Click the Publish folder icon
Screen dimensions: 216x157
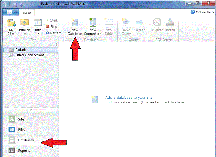[24, 23]
